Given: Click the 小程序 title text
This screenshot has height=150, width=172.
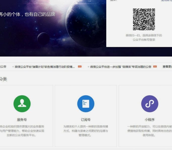Looking at the screenshot, I should [150, 120].
